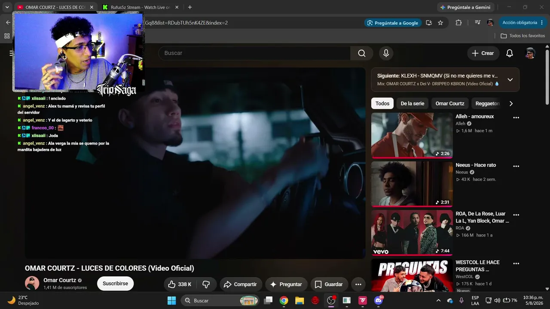
Task: Open the Alleh - amoureux video thumbnail
Action: point(412,136)
